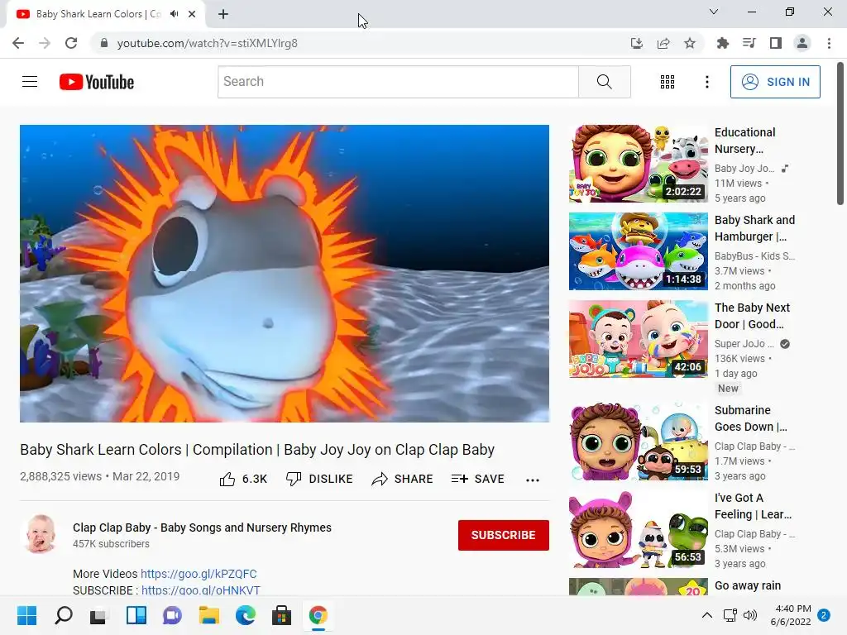This screenshot has height=635, width=847.
Task: Open YouTube settings three-dot menu
Action: coord(706,82)
